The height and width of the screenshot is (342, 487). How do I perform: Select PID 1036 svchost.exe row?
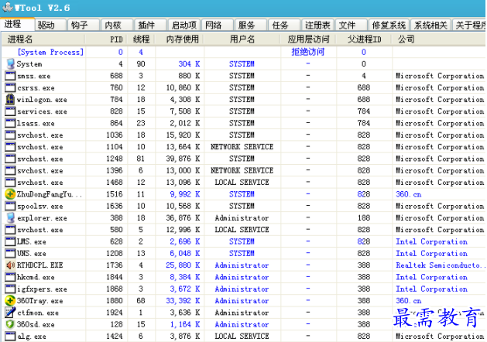pos(243,135)
